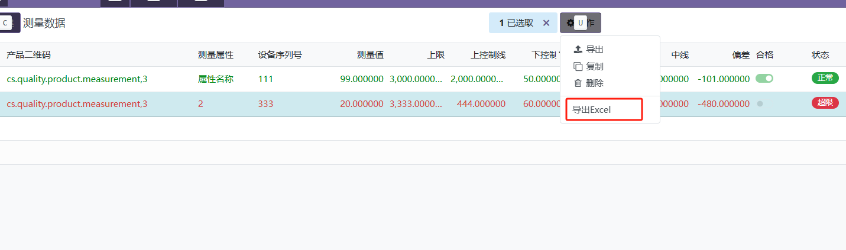The width and height of the screenshot is (846, 250).
Task: Click the red 超限 status badge
Action: [825, 103]
